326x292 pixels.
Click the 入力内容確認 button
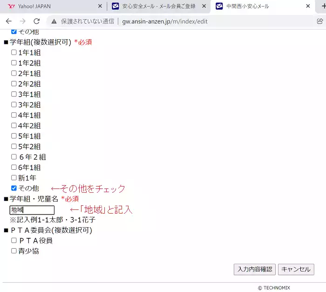click(x=255, y=269)
